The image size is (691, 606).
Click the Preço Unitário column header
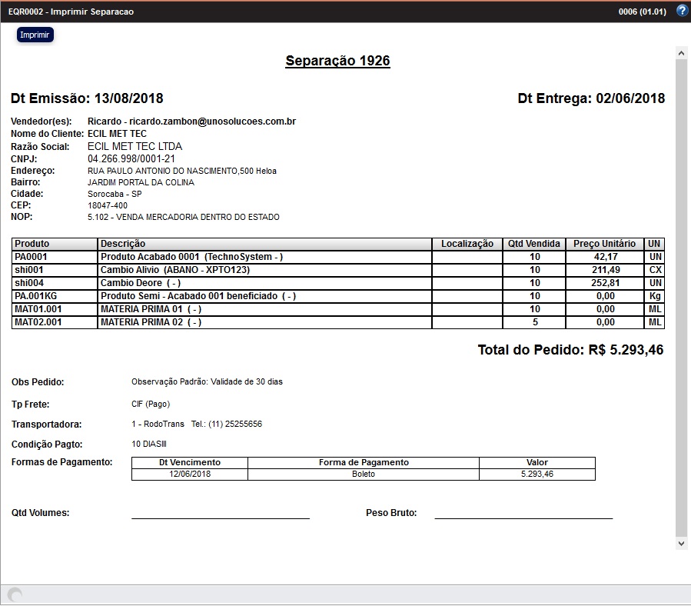[605, 243]
